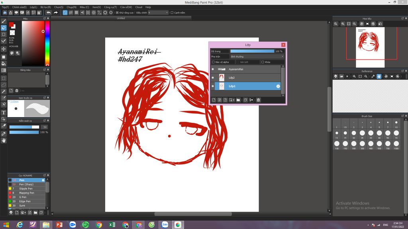Select the Hand tool in the left toolbar
408x229 pixels.
click(4, 140)
